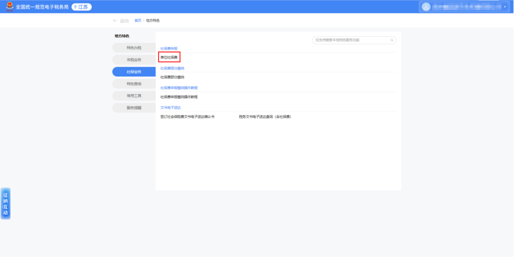Viewport: 514px width, 257px height.
Task: Open the 常用工具 sidebar tab
Action: pyautogui.click(x=134, y=96)
